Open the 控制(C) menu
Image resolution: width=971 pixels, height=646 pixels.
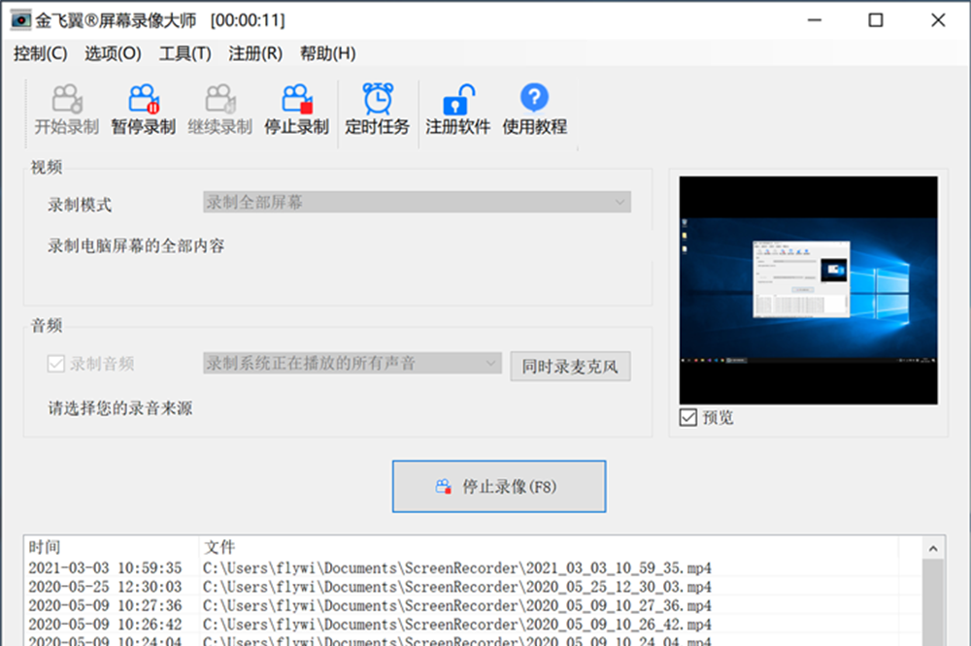[x=40, y=53]
